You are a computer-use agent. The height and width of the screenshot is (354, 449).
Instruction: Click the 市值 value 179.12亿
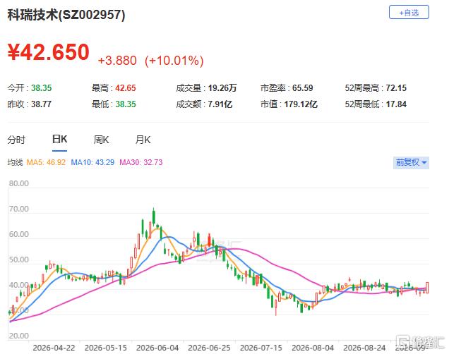click(301, 104)
